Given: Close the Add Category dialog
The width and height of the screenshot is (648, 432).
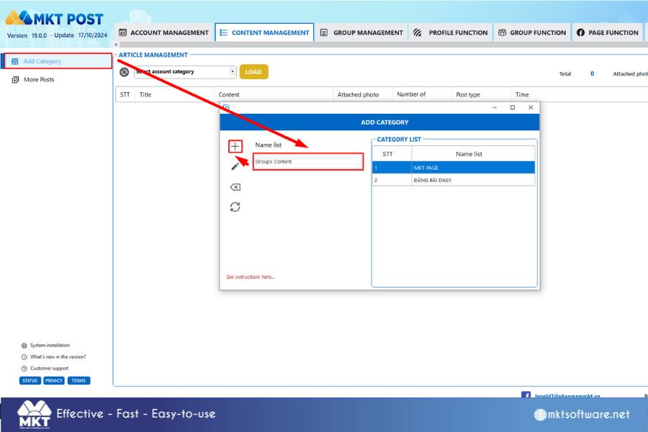Looking at the screenshot, I should point(531,107).
